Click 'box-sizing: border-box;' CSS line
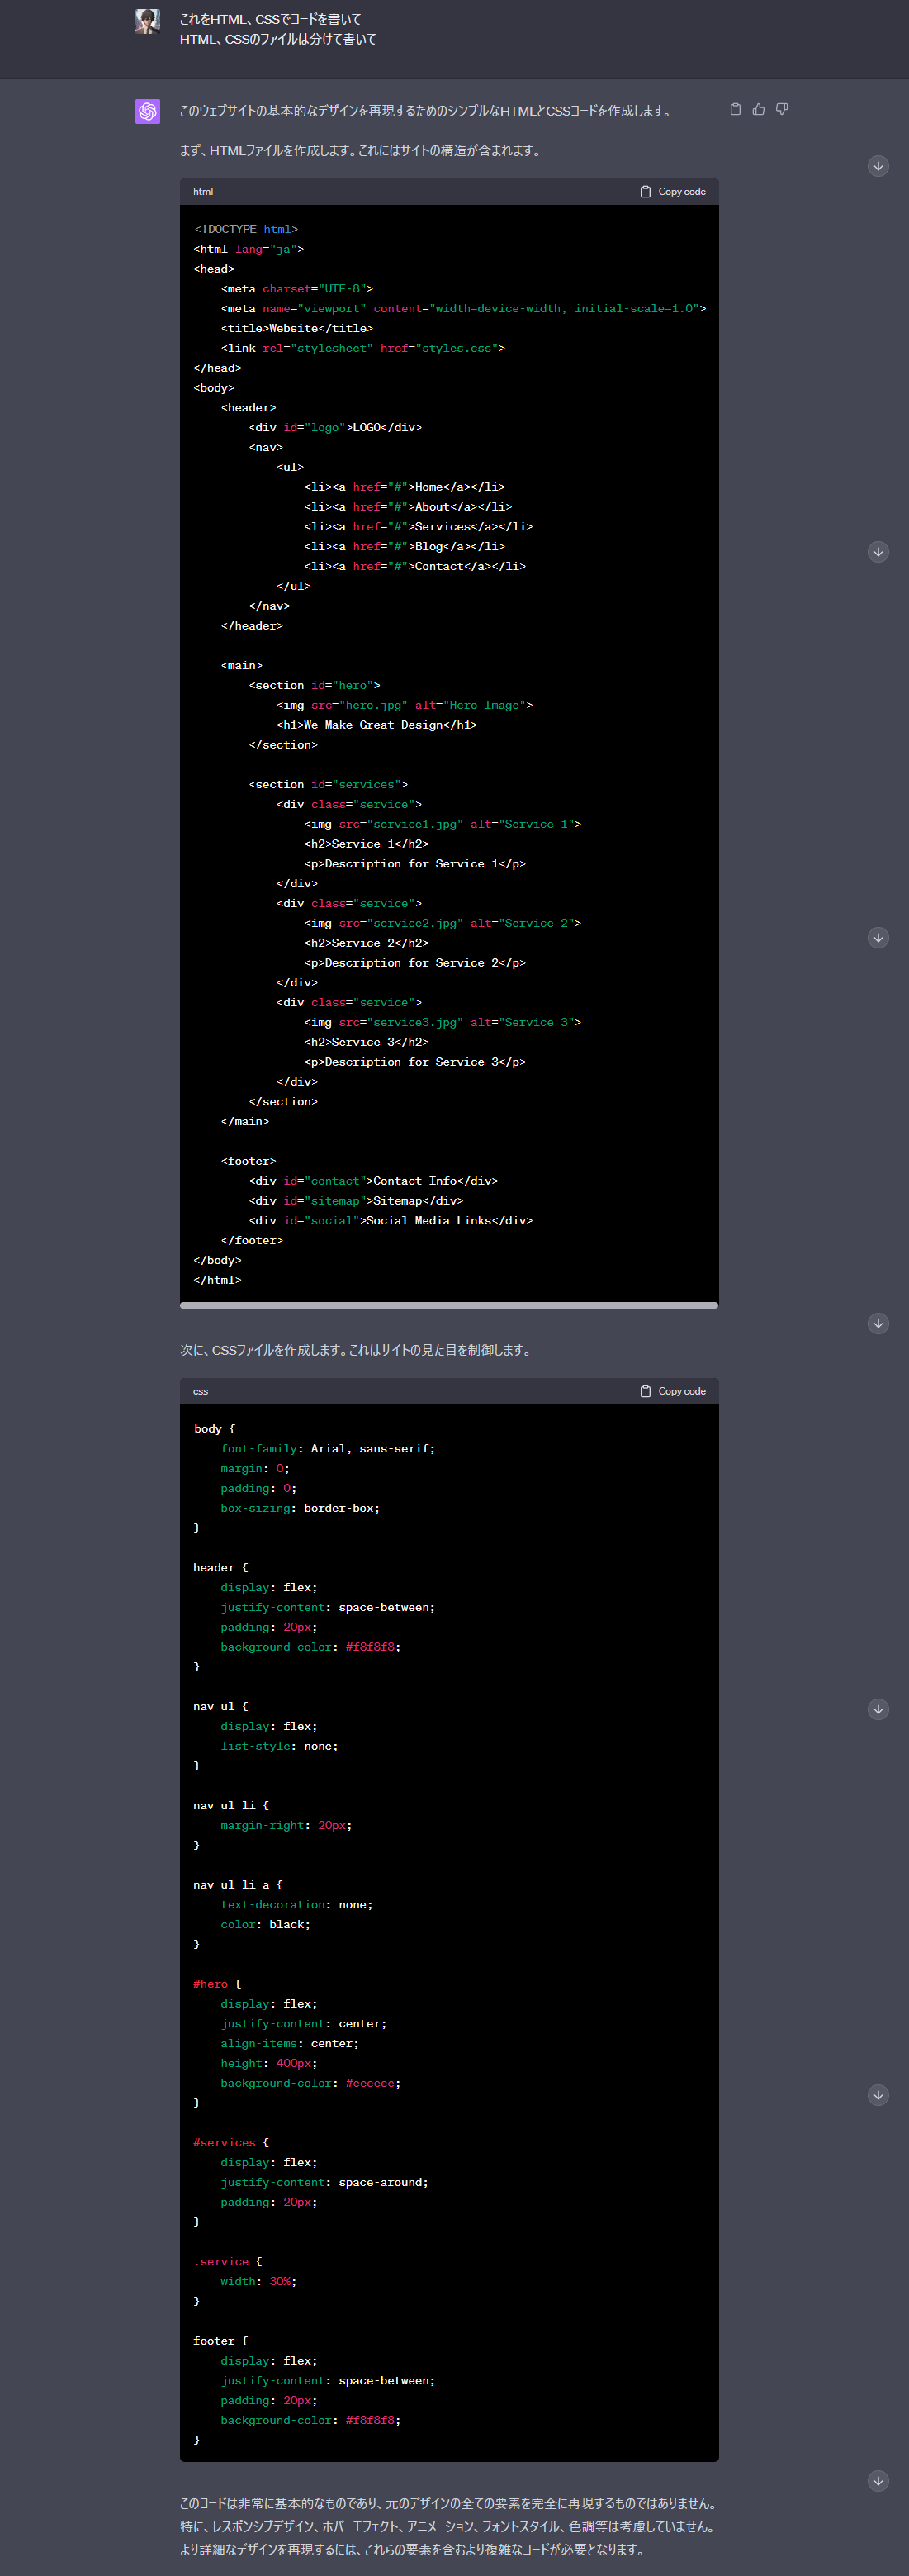 click(x=301, y=1508)
